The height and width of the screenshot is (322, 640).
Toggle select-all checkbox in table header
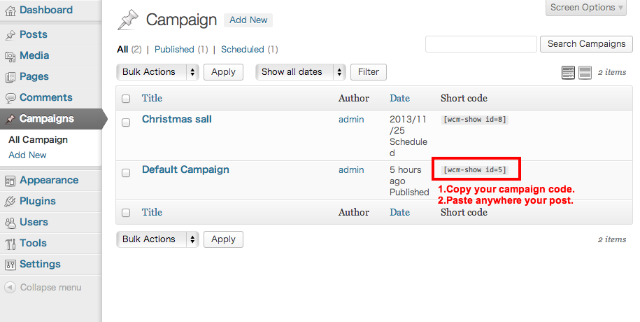pyautogui.click(x=126, y=99)
